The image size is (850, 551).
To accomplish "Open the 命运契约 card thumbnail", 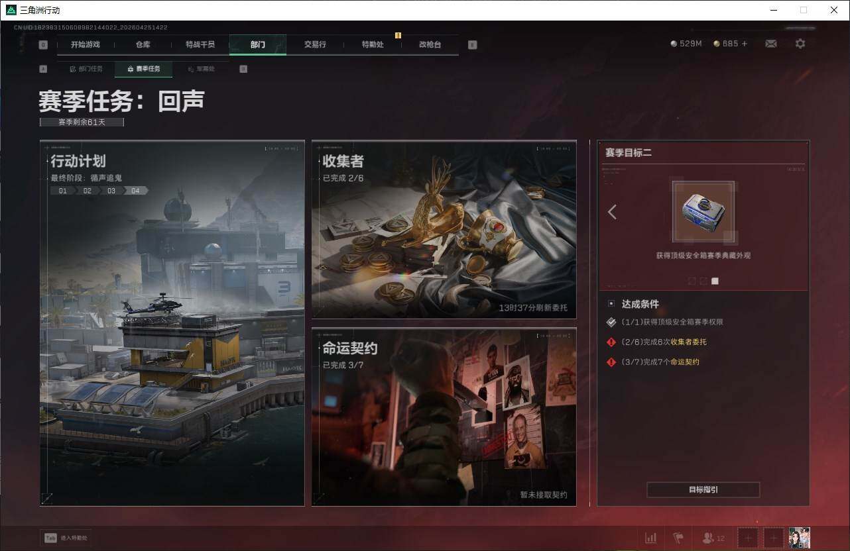I will [444, 417].
